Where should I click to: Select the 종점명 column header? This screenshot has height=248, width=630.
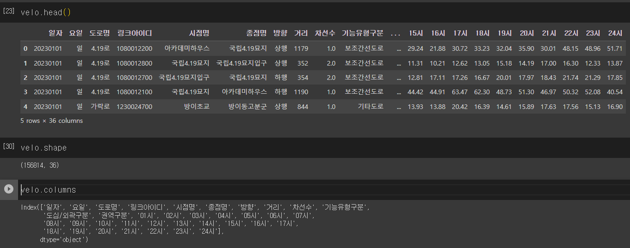coord(257,33)
